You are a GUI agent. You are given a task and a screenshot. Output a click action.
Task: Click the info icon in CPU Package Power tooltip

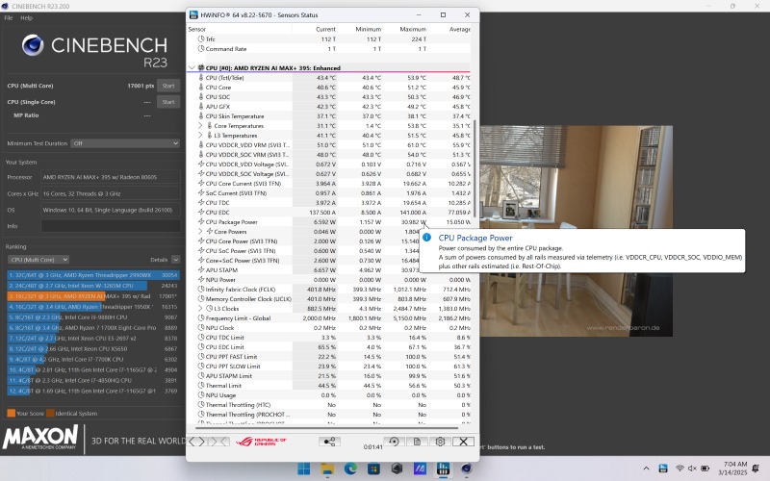tap(426, 238)
